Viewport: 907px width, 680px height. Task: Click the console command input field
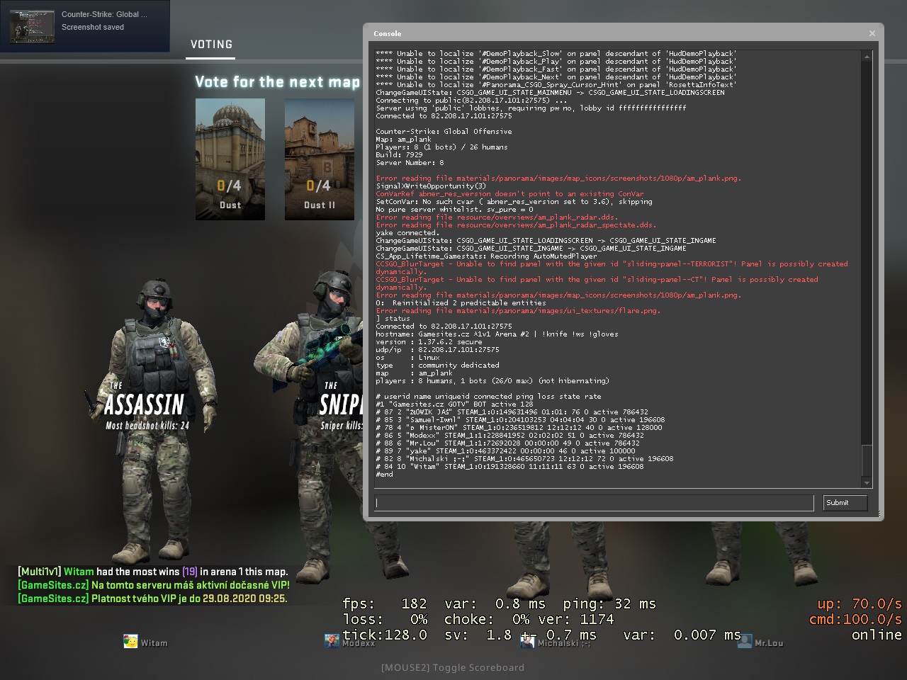point(594,503)
